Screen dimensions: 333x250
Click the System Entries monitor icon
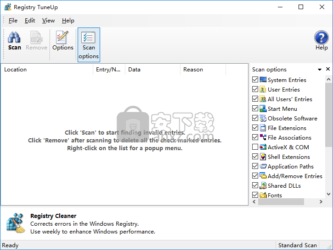pos(263,80)
